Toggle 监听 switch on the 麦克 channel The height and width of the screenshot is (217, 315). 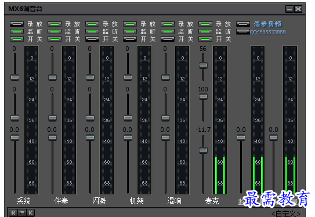(x=205, y=32)
